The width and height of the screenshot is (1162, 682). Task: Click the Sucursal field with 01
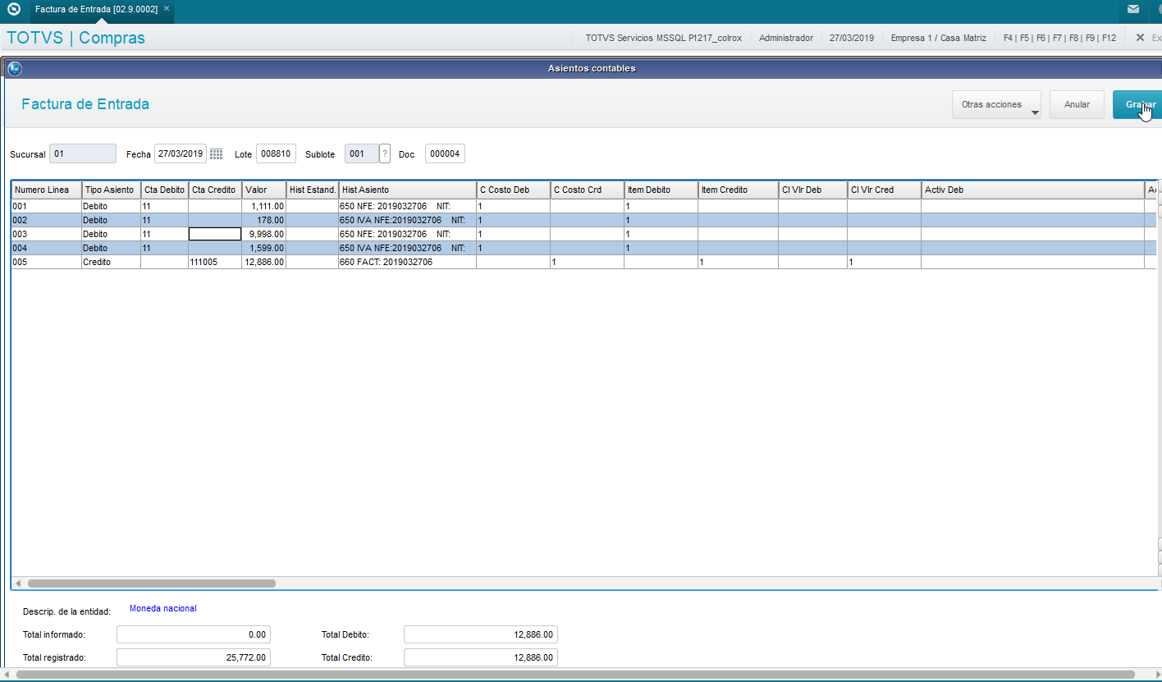83,153
